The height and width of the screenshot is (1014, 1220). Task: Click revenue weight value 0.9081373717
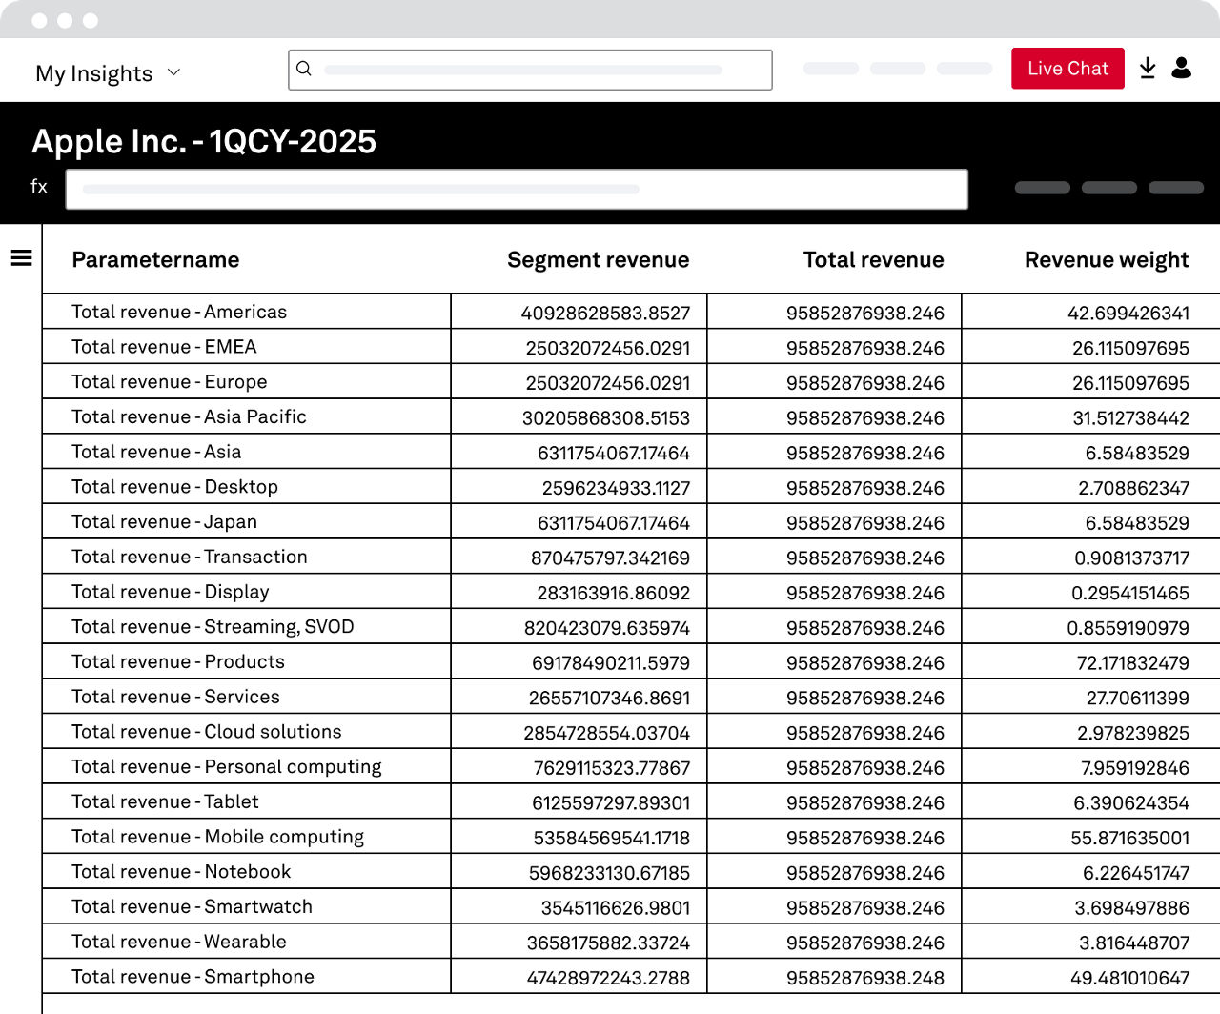[1131, 558]
